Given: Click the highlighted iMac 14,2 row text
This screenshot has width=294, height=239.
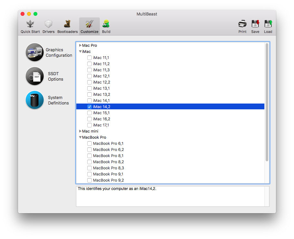Looking at the screenshot, I should coord(102,107).
